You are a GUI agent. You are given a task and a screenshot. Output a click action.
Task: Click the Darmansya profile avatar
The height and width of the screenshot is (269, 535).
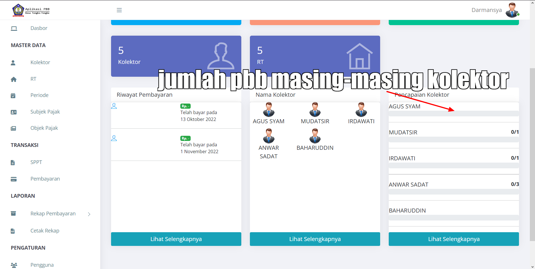[512, 10]
